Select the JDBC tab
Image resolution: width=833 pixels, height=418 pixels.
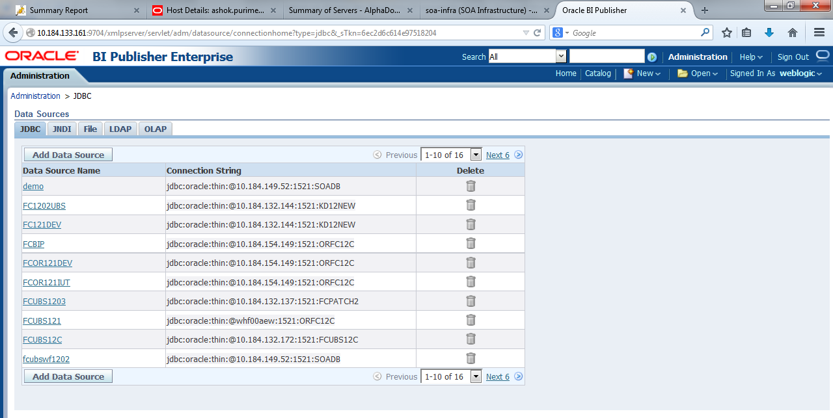tap(31, 129)
